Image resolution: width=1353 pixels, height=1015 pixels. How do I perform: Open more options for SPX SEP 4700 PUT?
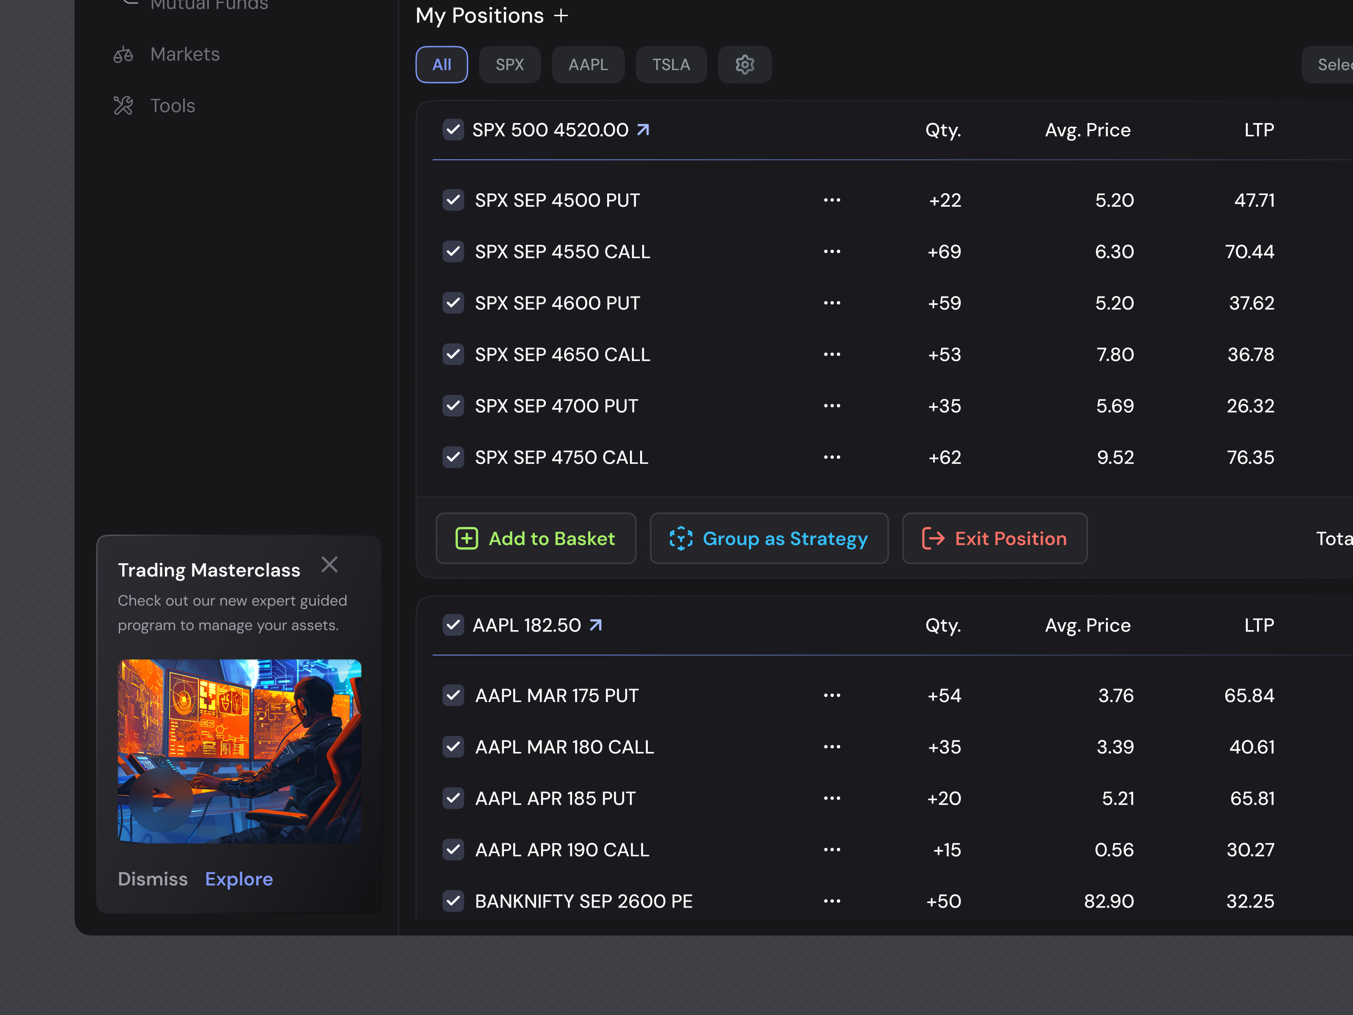pos(832,405)
